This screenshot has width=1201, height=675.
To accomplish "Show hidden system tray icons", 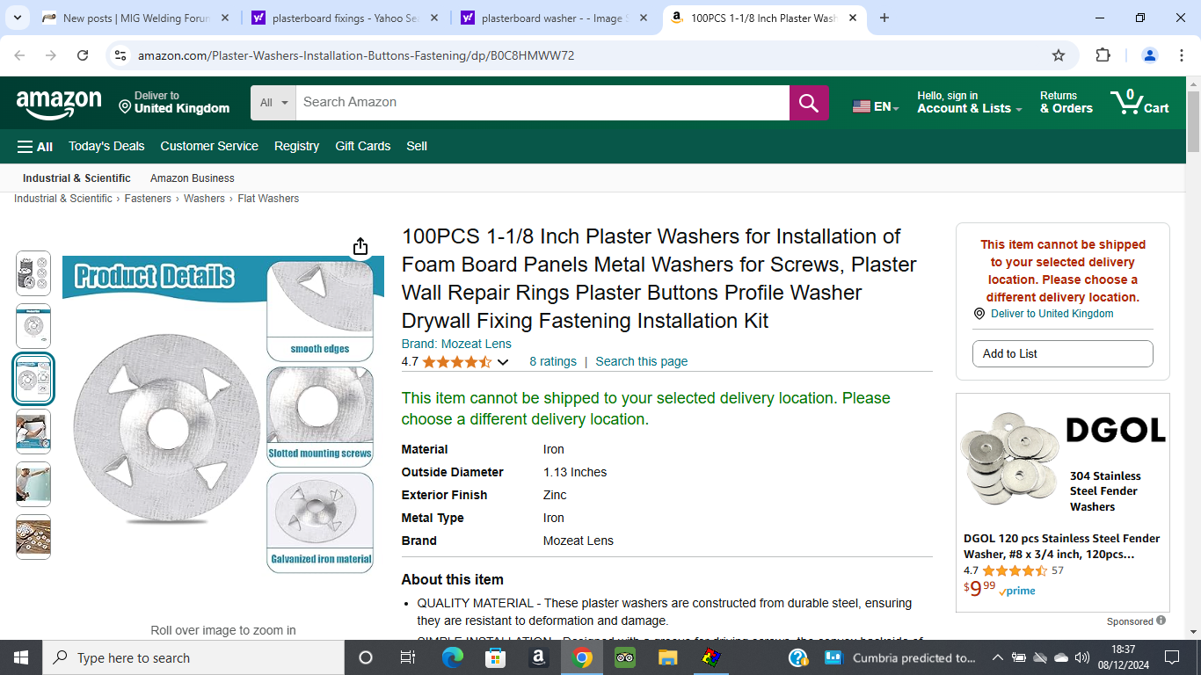I will (x=997, y=657).
